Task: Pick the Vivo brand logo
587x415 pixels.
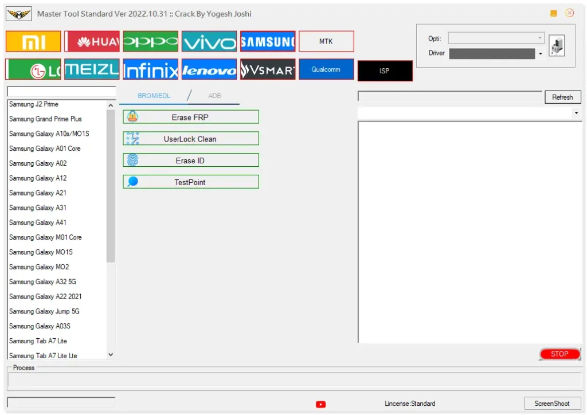Action: click(x=209, y=41)
